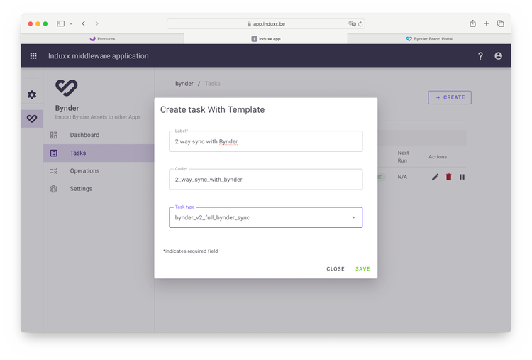532x360 pixels.
Task: Click the bynder breadcrumb link
Action: point(184,84)
